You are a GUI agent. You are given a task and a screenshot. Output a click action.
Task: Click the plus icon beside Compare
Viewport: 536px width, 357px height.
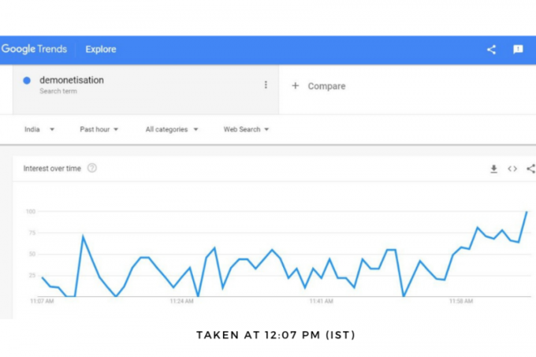pyautogui.click(x=296, y=86)
